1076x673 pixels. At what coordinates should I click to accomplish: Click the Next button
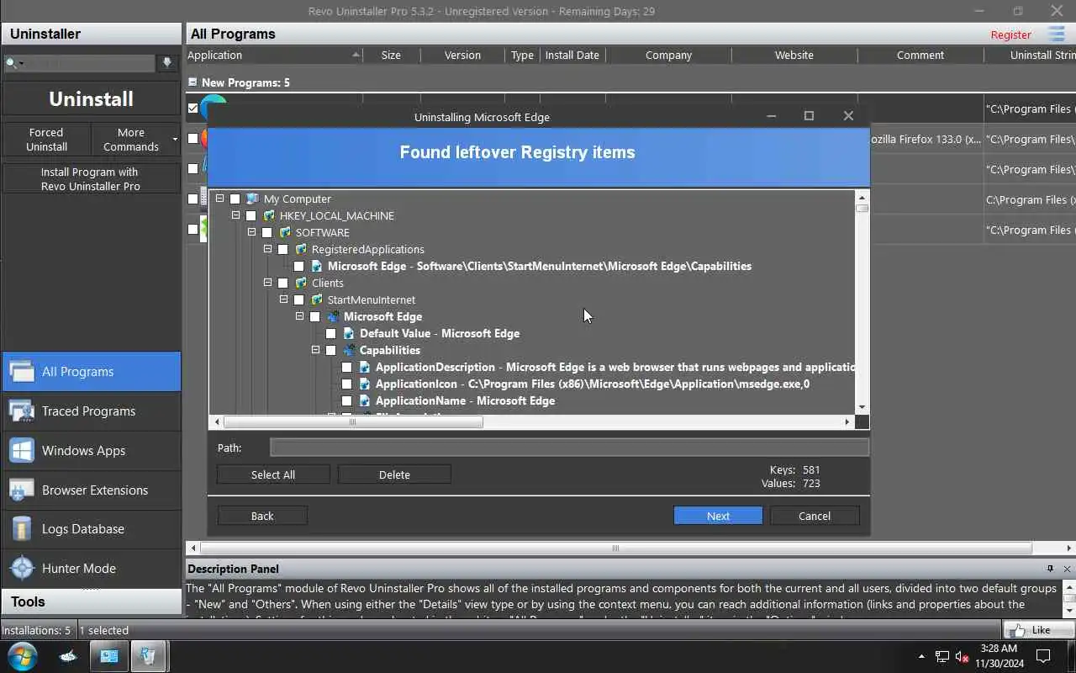[x=718, y=516]
